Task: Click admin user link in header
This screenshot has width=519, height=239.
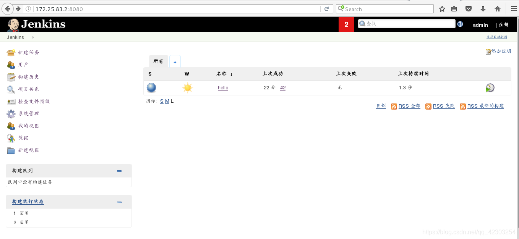Action: [x=480, y=25]
